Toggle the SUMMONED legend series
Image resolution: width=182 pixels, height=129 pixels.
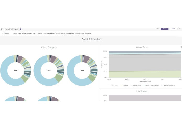pos(136,85)
